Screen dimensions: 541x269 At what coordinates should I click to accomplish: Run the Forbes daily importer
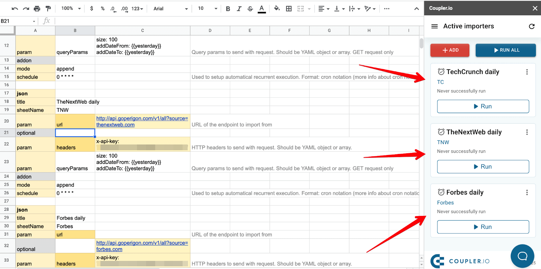[x=483, y=227]
